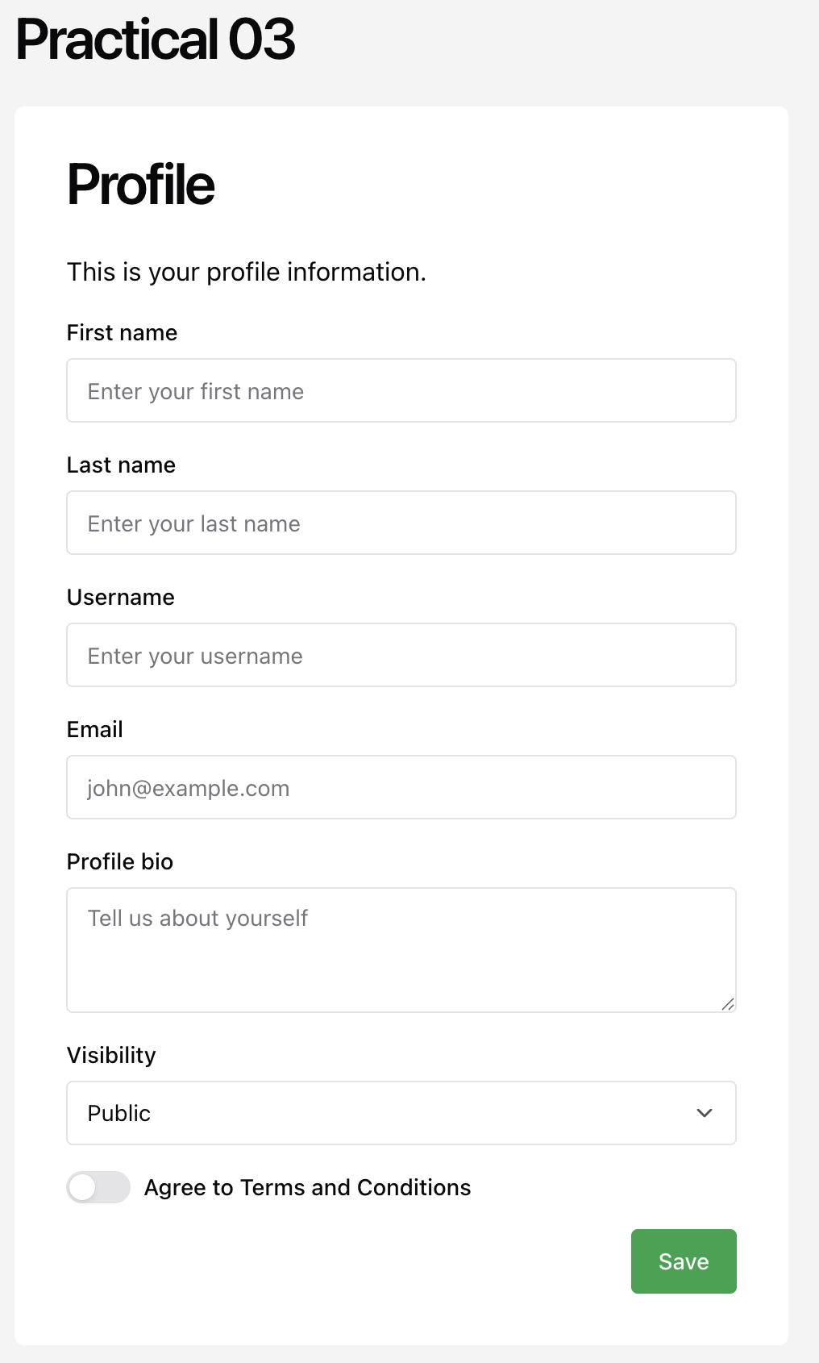Click the Practical 03 page title
819x1363 pixels.
pos(156,39)
